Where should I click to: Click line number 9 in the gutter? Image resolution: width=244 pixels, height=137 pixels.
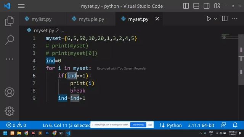click(34, 98)
